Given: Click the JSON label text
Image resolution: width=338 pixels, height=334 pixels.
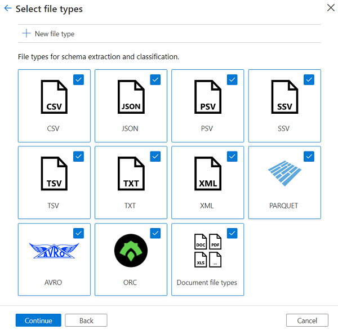Looking at the screenshot, I should point(130,128).
